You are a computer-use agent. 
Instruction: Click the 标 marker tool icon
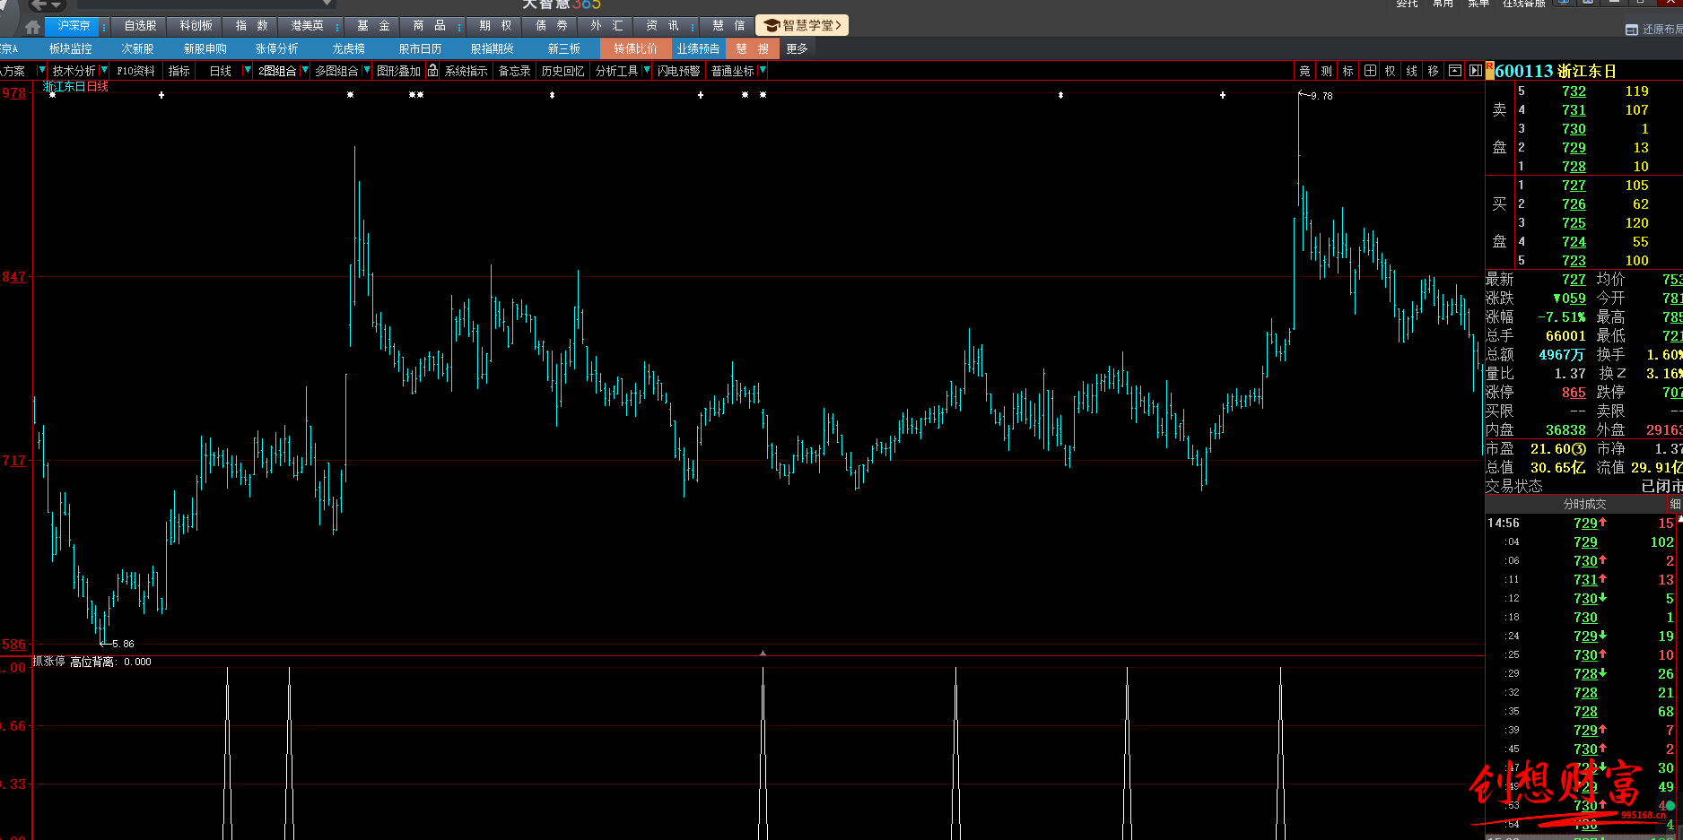pyautogui.click(x=1347, y=71)
